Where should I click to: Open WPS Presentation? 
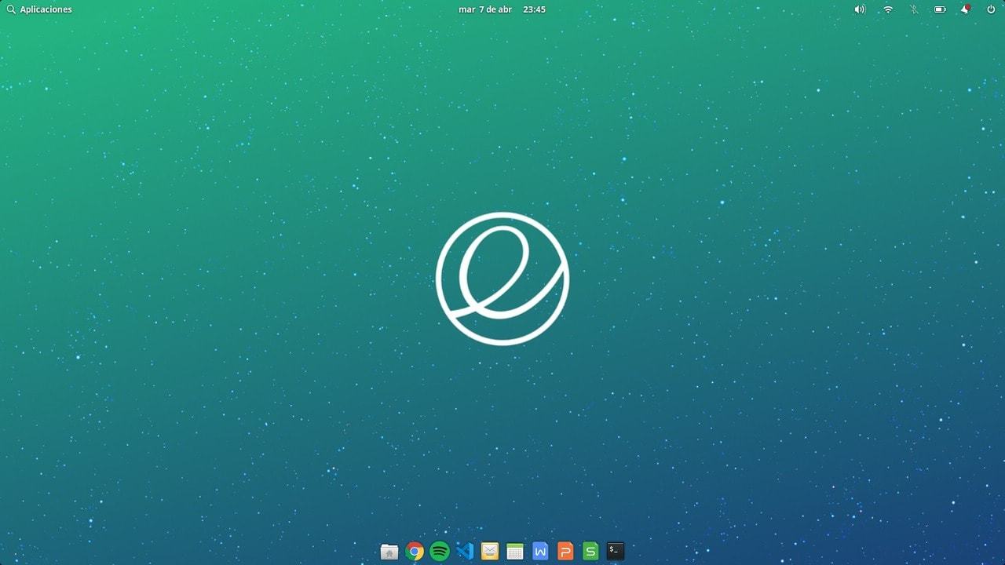[565, 551]
